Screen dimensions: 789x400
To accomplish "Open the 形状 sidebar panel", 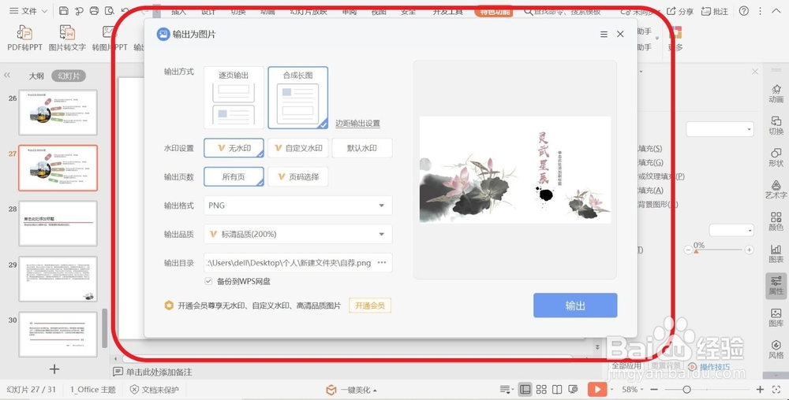I will point(776,157).
